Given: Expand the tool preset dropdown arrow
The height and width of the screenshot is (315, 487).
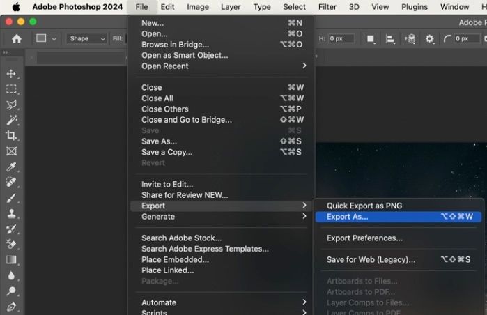Looking at the screenshot, I should pyautogui.click(x=54, y=39).
